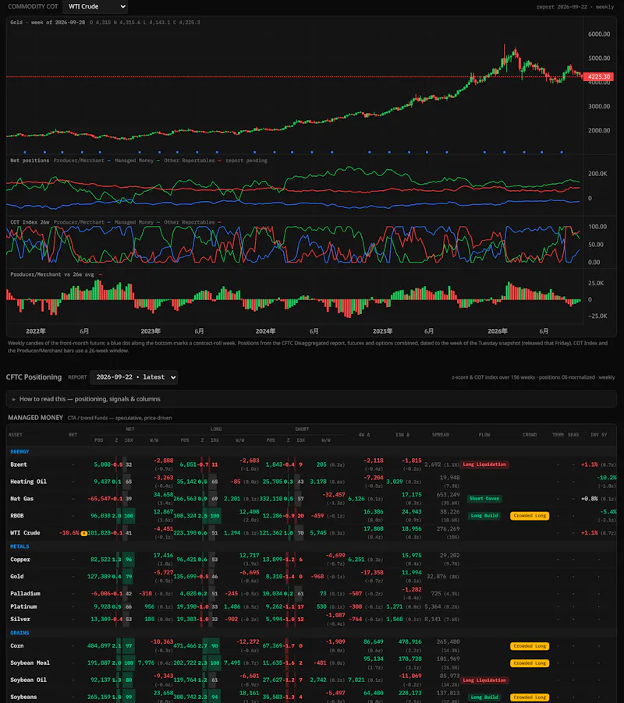Select the Heating Oil row name
The width and height of the screenshot is (624, 703).
pos(28,482)
